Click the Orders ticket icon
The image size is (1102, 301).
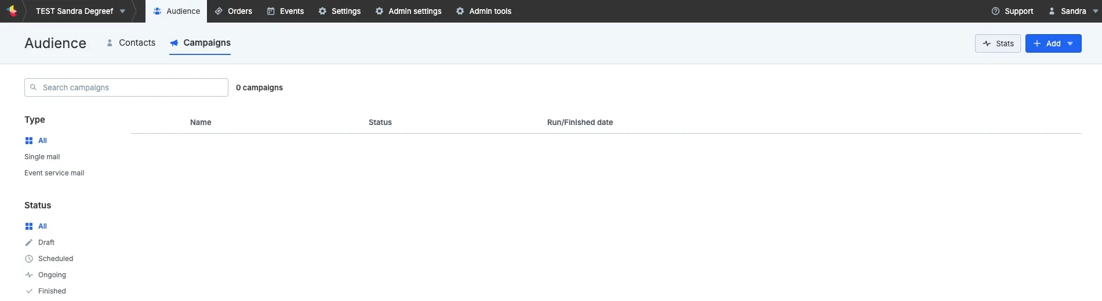pos(219,11)
